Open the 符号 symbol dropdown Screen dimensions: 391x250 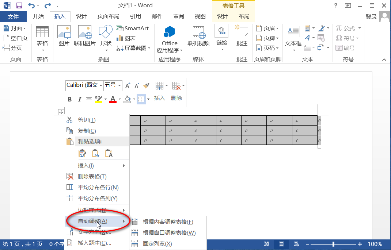[357, 38]
